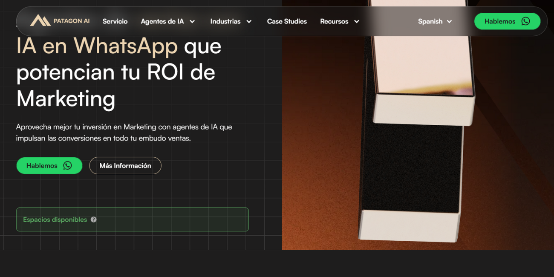The height and width of the screenshot is (277, 554).
Task: Open the Agentes de IA menu label
Action: tap(162, 21)
